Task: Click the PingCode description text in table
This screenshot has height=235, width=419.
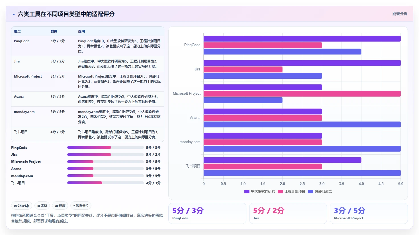Action: 119,46
